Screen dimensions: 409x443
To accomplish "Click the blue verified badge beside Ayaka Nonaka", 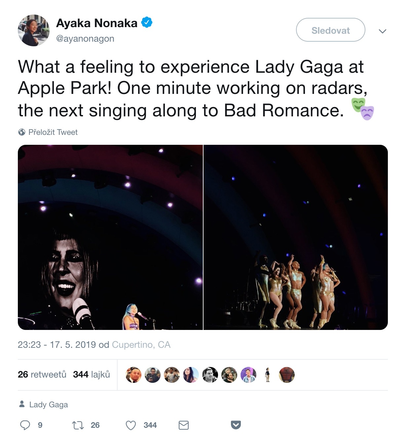I will [146, 22].
